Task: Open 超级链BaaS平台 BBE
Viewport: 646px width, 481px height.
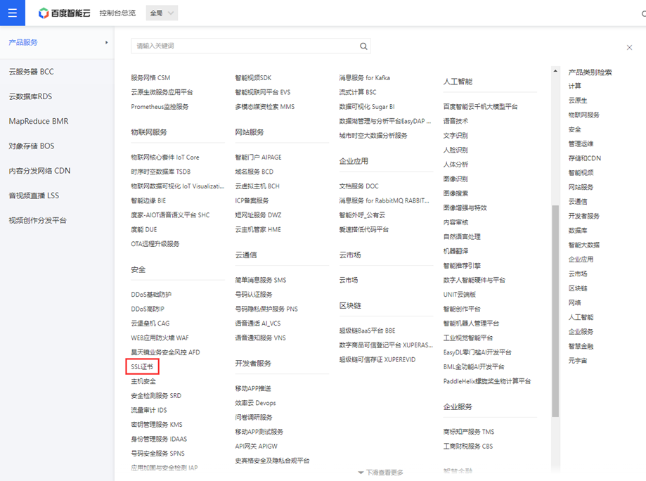Action: click(x=367, y=331)
